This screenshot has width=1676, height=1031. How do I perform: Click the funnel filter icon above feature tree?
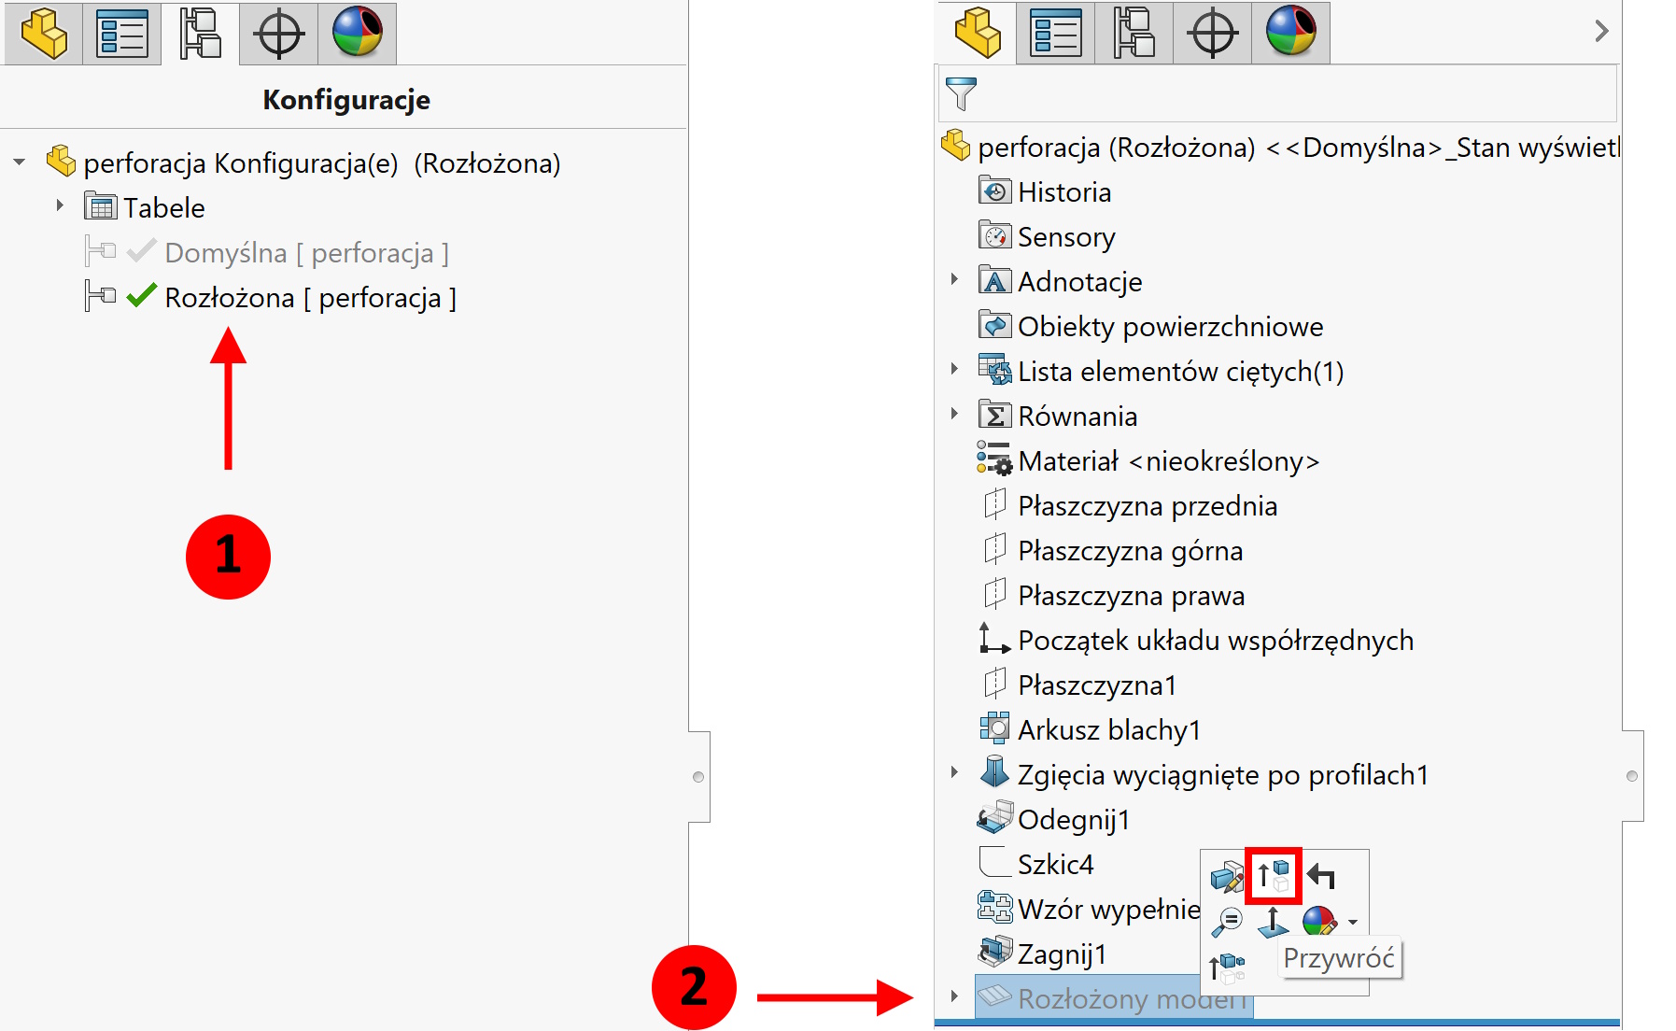(x=961, y=93)
